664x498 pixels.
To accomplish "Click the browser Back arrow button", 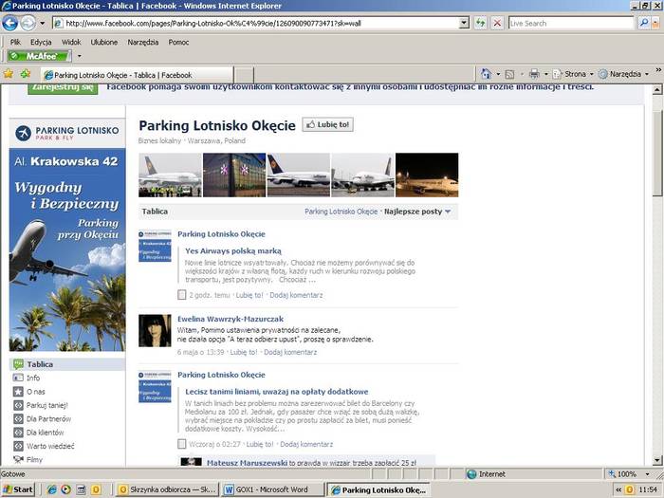I will click(x=11, y=23).
